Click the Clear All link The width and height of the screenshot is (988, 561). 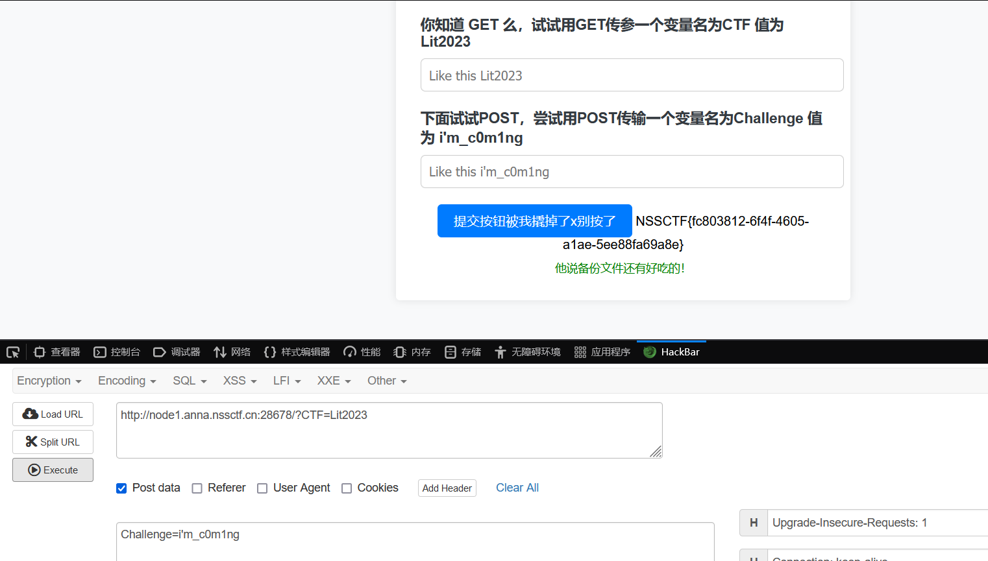tap(517, 488)
